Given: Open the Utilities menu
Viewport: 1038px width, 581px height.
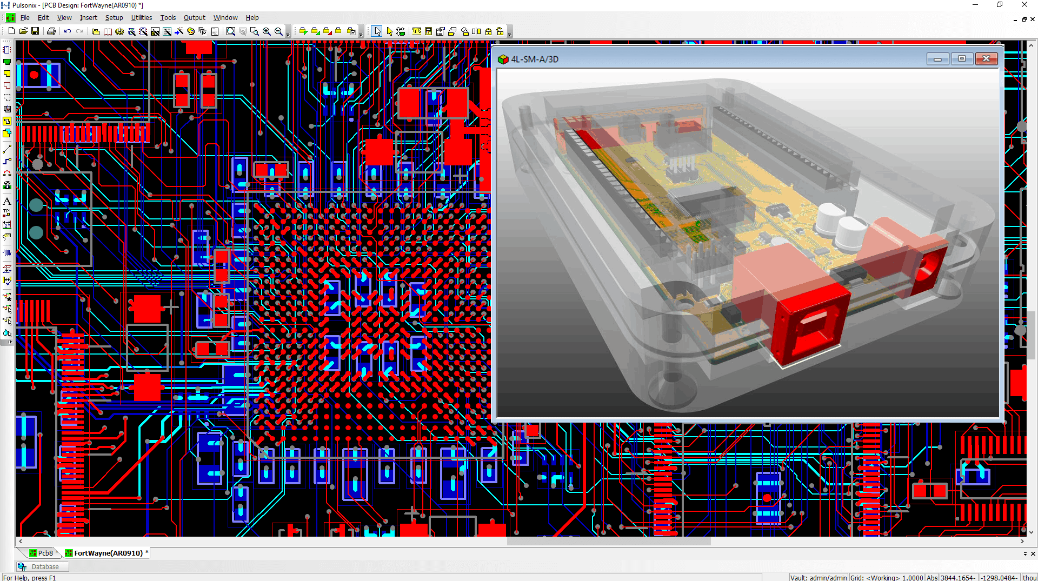Looking at the screenshot, I should tap(142, 18).
